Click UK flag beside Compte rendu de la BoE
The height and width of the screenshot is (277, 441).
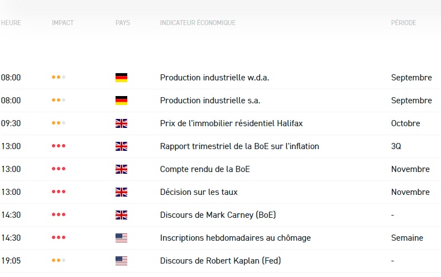(x=121, y=169)
